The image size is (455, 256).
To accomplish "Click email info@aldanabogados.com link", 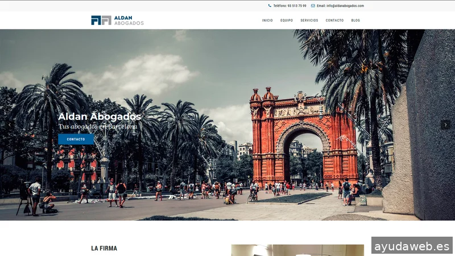I will click(345, 6).
